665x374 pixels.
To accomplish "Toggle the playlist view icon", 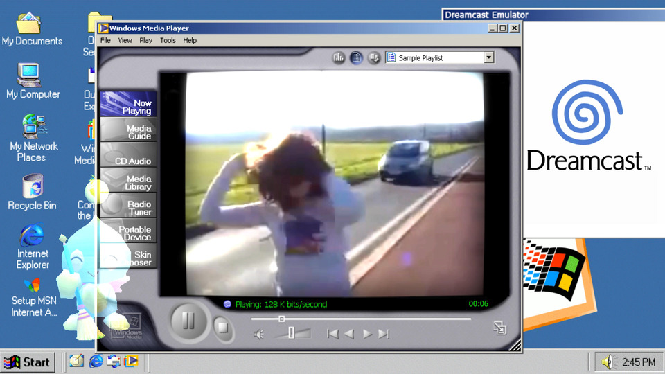I will click(x=356, y=57).
